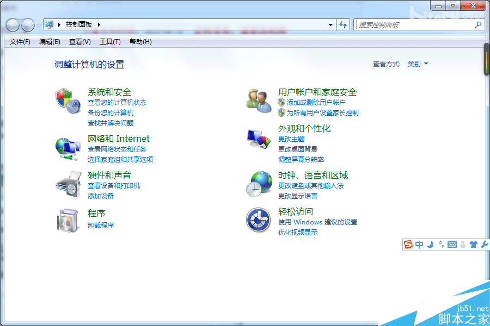Open the System and Security shield icon

[x=69, y=101]
